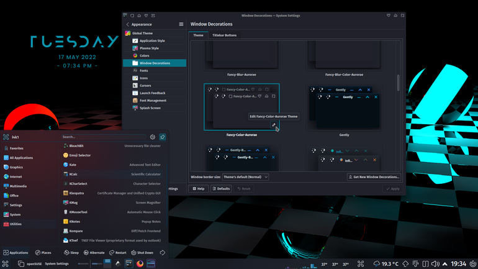Expand the Window border size dropdown
Viewport: 478px width, 269px height.
(245, 177)
